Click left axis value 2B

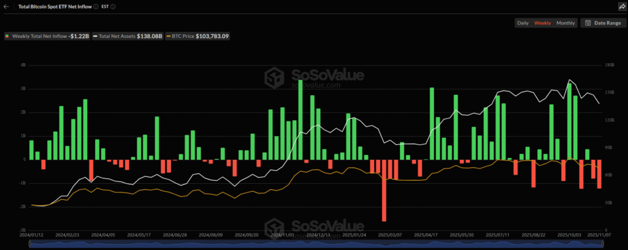pyautogui.click(x=23, y=112)
